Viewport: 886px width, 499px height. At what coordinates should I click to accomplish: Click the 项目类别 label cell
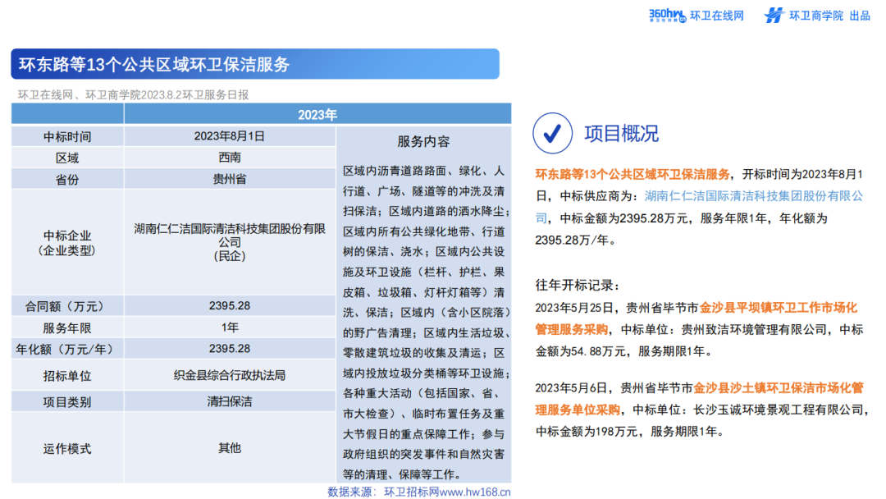[x=67, y=402]
